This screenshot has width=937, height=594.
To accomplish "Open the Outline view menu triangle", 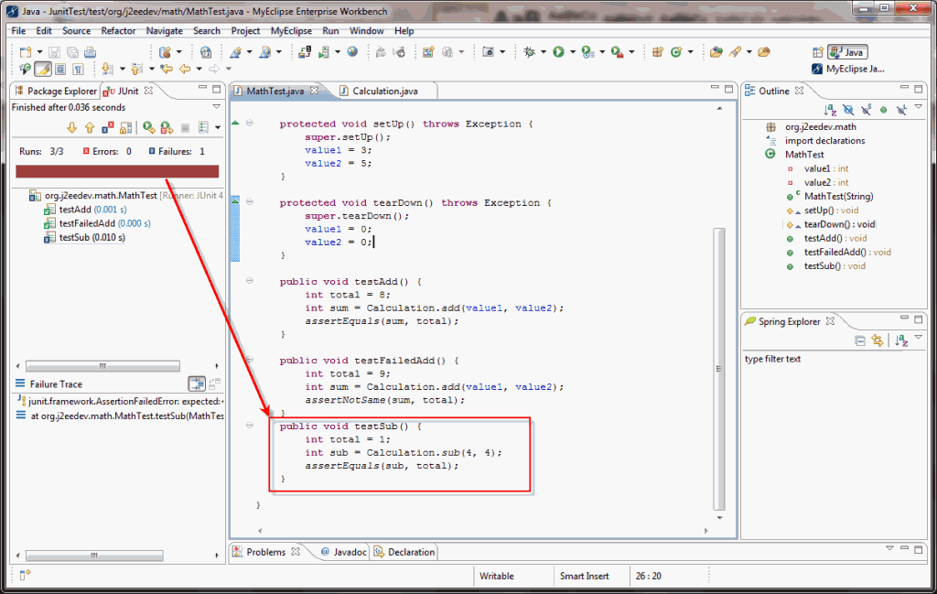I will click(x=919, y=107).
